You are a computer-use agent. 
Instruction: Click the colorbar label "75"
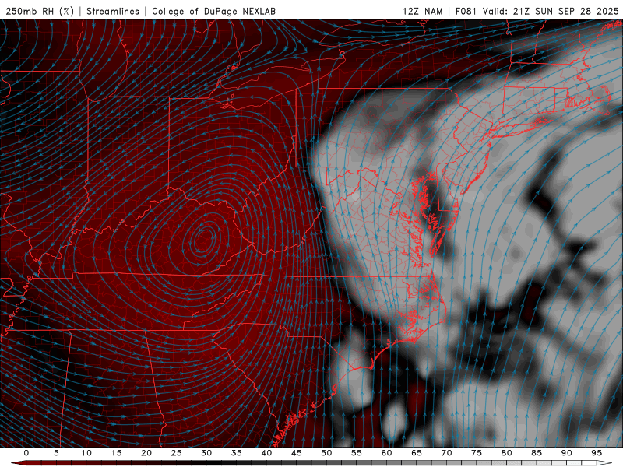pos(477,453)
